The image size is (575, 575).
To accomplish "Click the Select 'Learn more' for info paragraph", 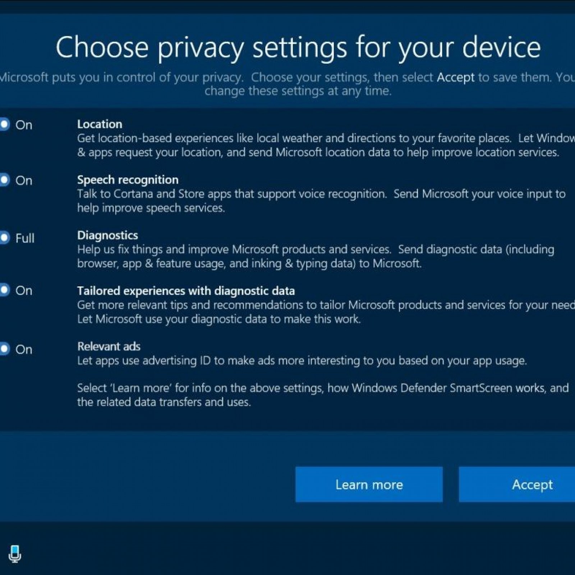I will [323, 395].
